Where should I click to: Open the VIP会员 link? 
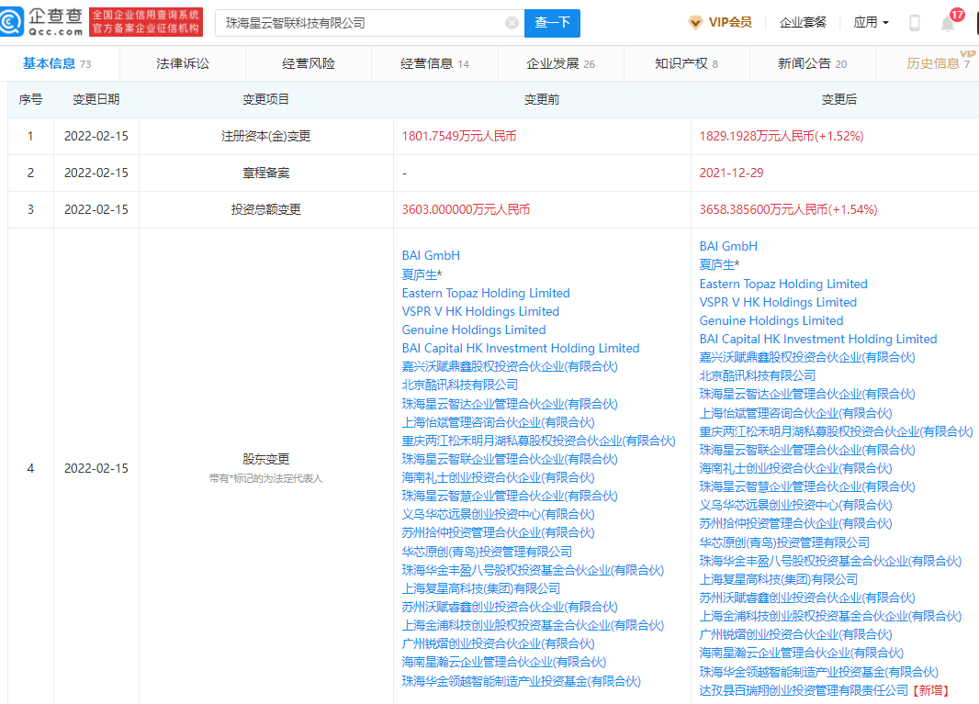click(730, 23)
